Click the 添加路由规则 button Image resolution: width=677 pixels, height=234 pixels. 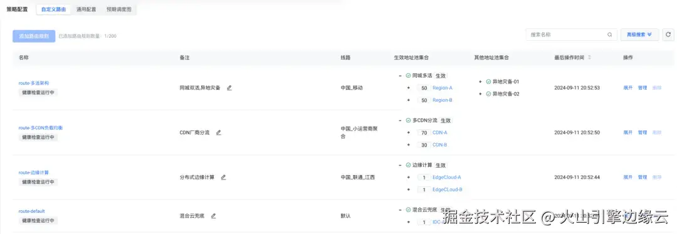(x=34, y=36)
